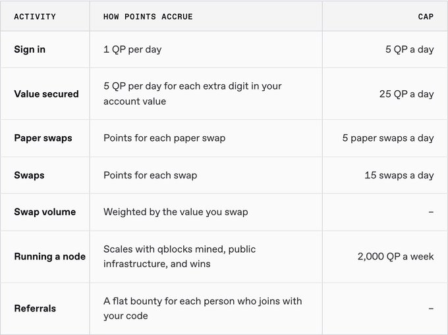Click the extra digit account value description

click(192, 93)
